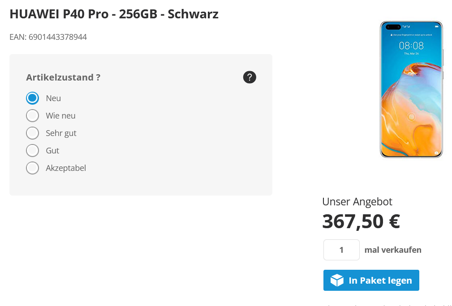This screenshot has width=452, height=306.
Task: Click the Unser Angebot text
Action: 357,202
